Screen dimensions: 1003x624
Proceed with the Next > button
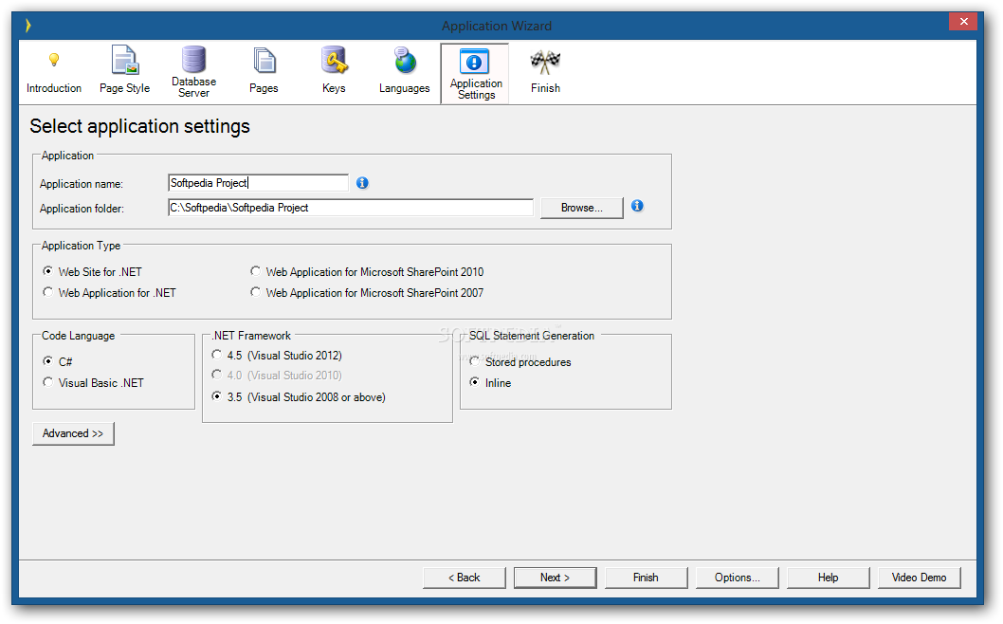pyautogui.click(x=555, y=578)
